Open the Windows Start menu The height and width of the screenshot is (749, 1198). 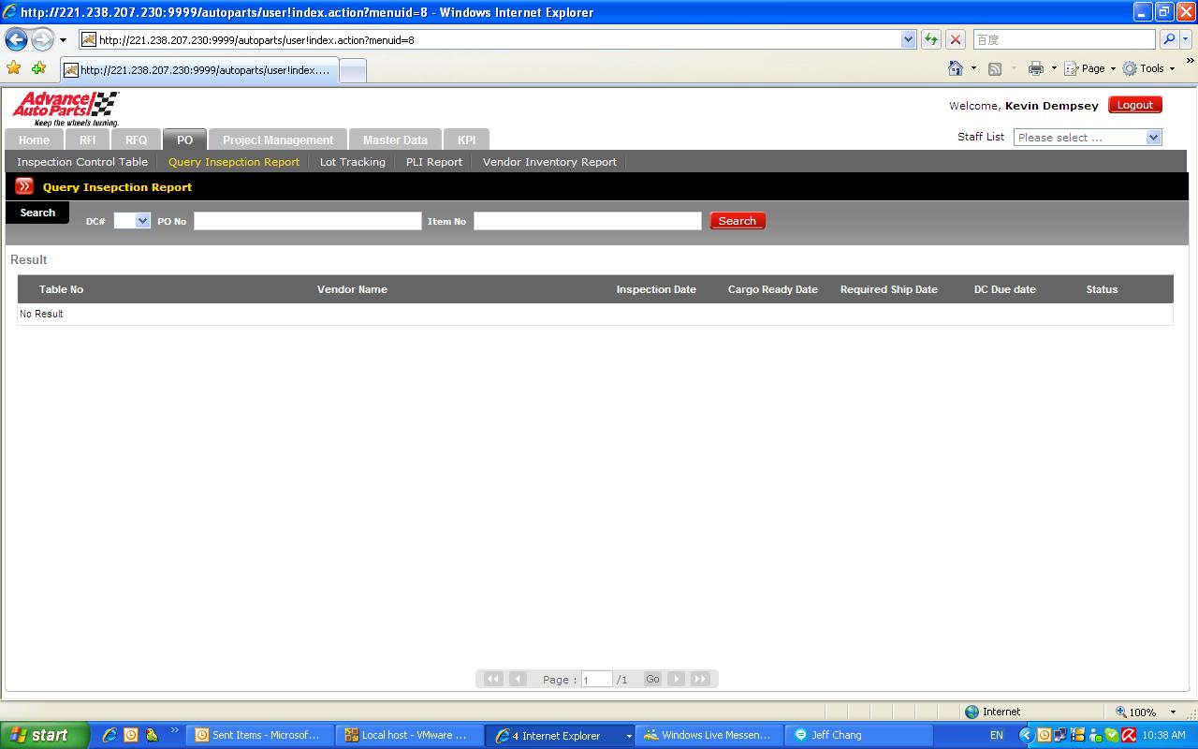[44, 735]
